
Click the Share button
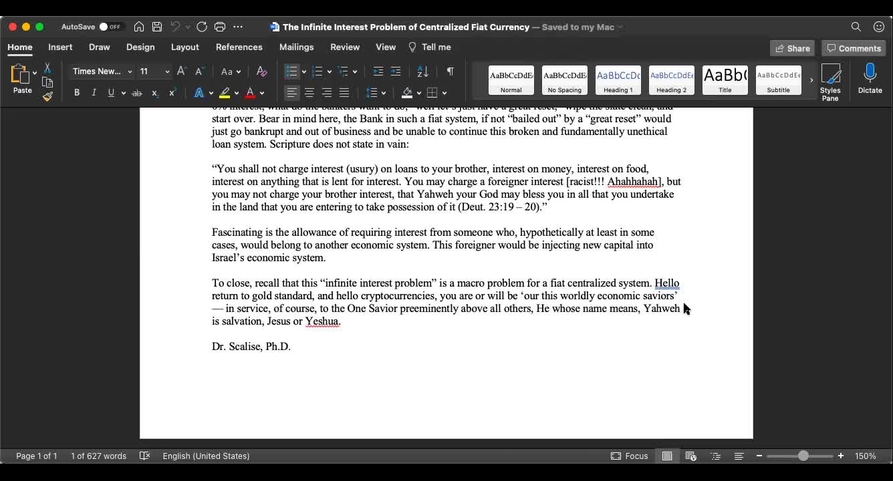click(x=792, y=48)
